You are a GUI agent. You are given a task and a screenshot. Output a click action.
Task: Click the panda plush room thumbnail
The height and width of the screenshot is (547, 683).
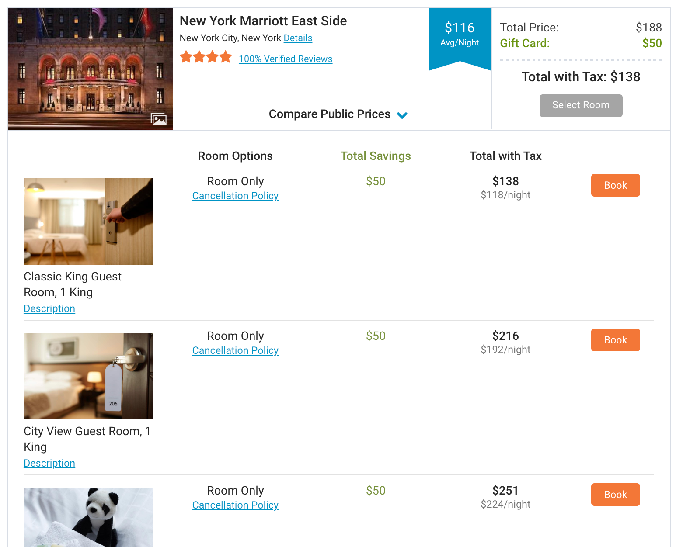point(88,517)
